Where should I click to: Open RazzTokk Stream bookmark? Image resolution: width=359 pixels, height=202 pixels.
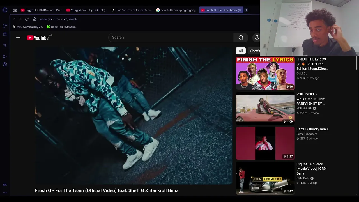tap(62, 27)
